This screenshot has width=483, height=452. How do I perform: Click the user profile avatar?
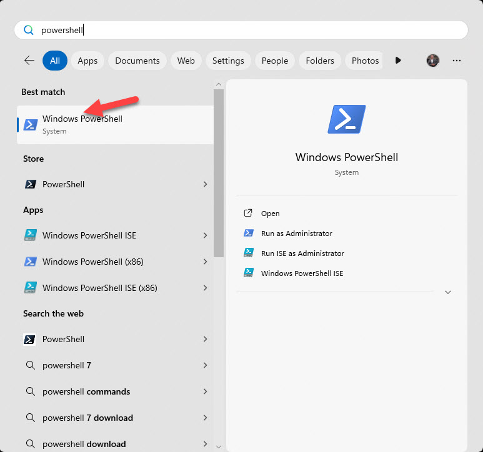point(432,61)
